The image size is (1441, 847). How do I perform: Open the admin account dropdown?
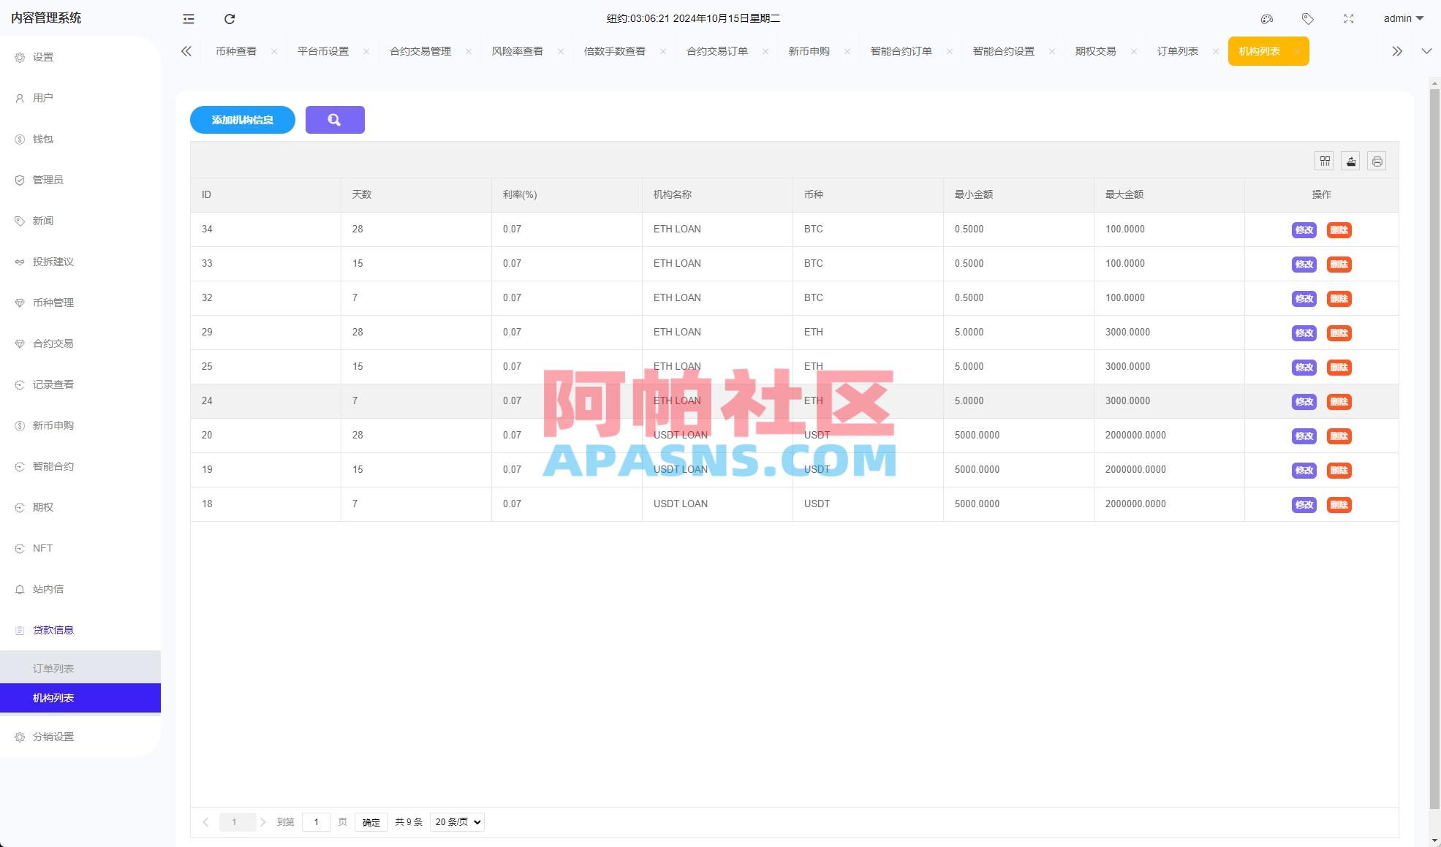click(x=1402, y=18)
